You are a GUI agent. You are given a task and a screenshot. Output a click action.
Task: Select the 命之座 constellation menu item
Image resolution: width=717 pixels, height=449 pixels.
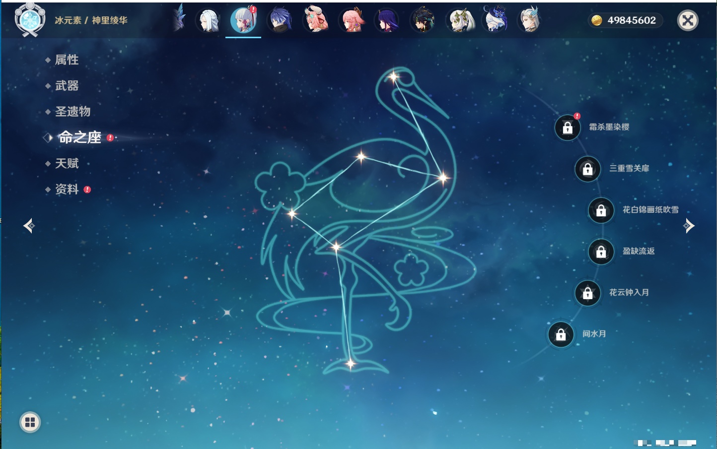[x=79, y=137]
